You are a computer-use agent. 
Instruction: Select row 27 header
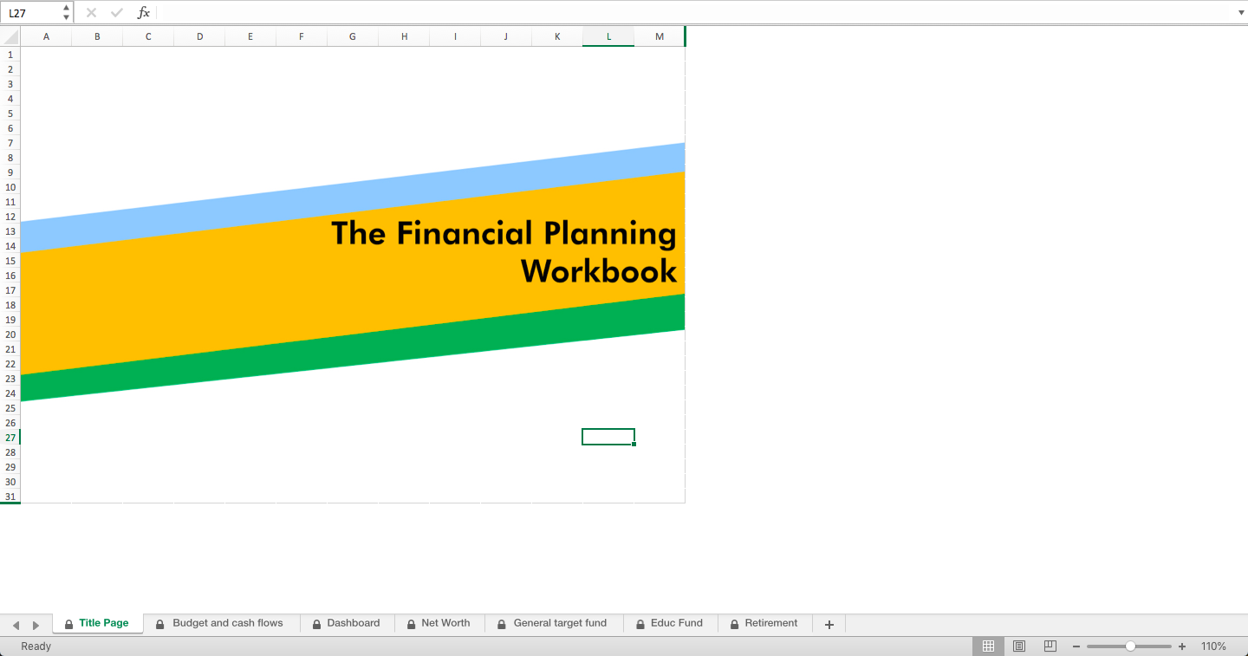(x=10, y=438)
